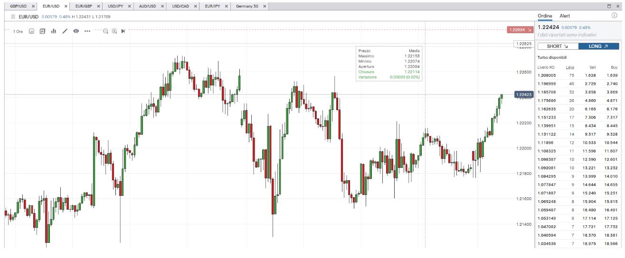
Task: Select turbo row with KO level 1.175686
Action: 578,101
